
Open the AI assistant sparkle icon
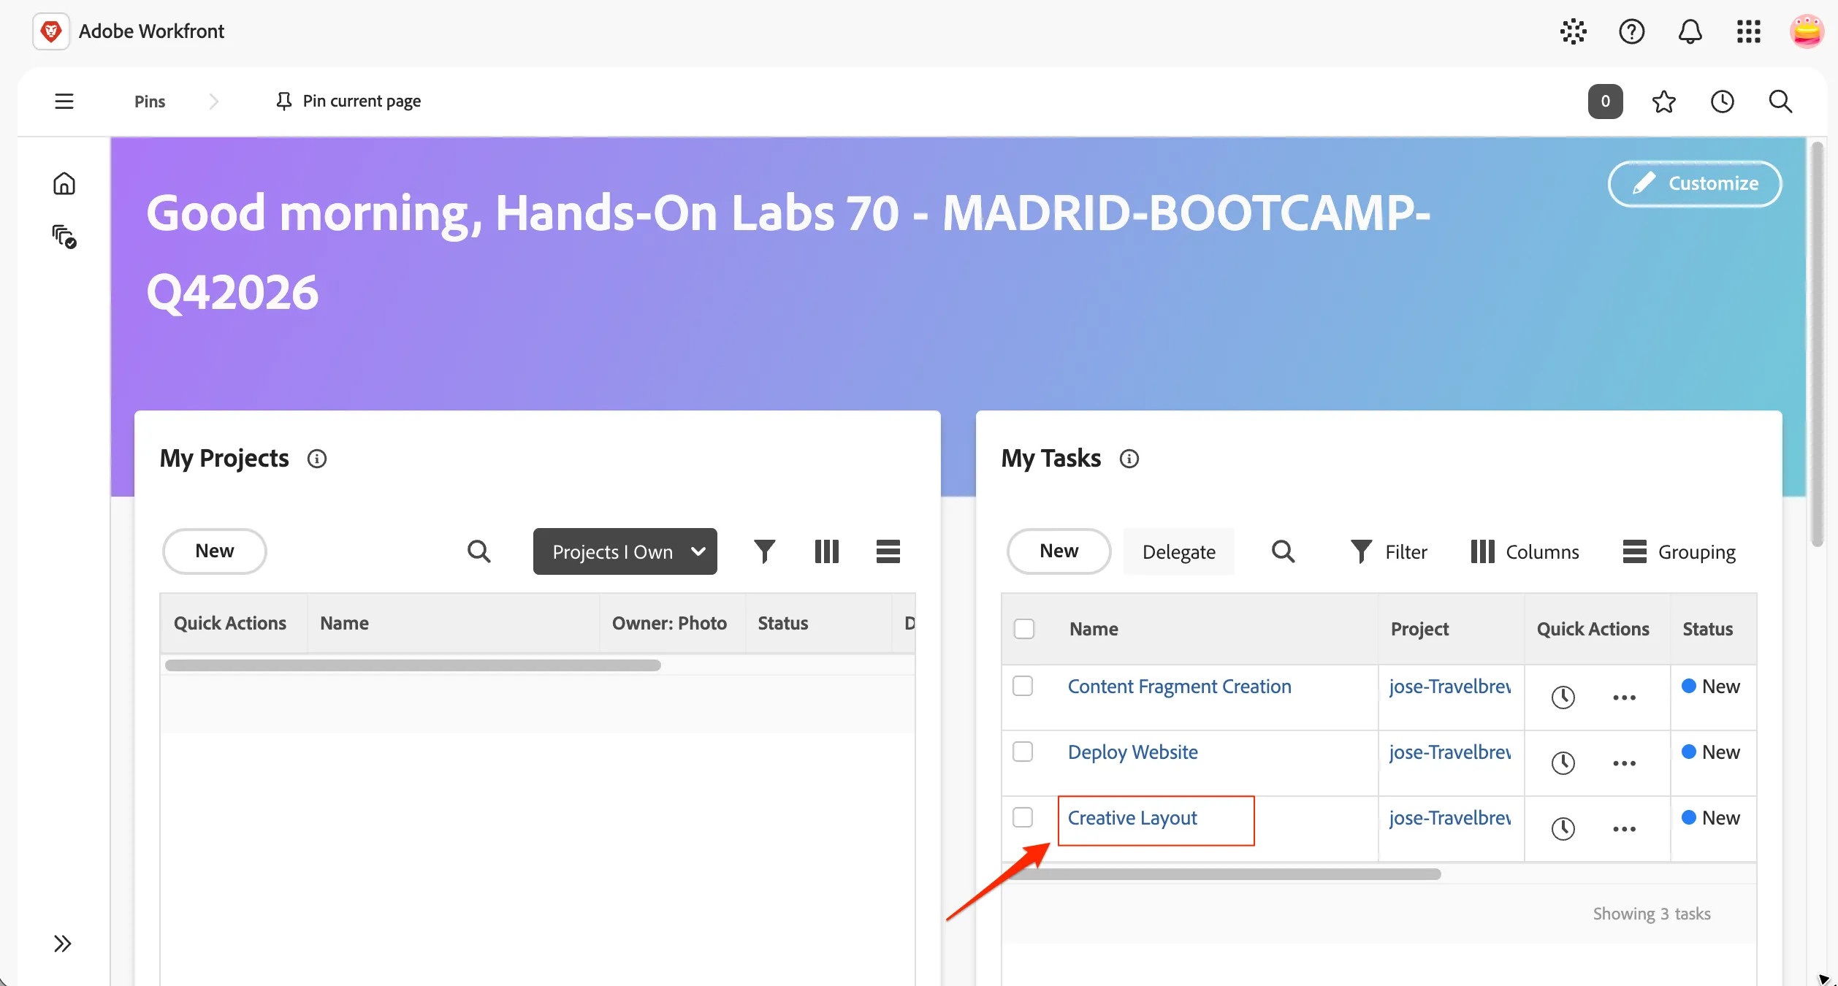coord(1573,31)
